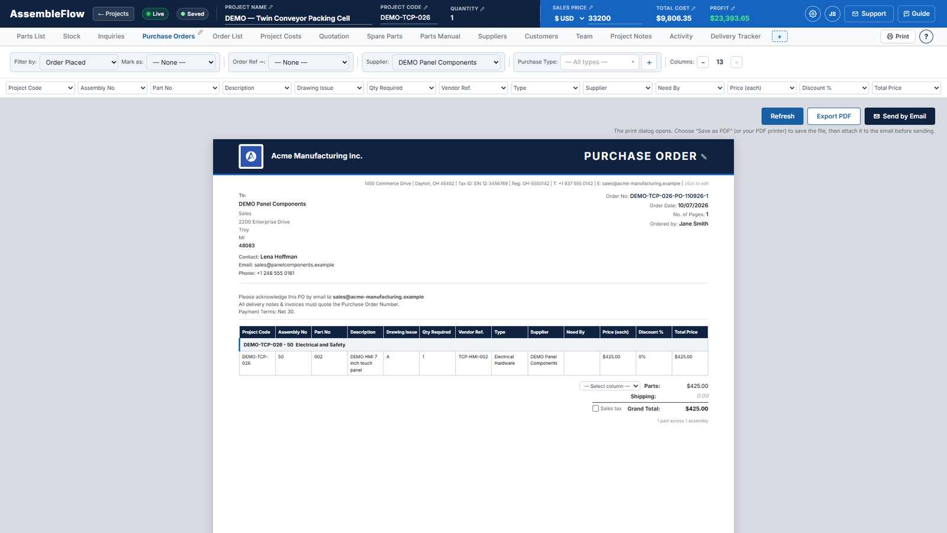Open the Discount % column selector

click(x=834, y=88)
